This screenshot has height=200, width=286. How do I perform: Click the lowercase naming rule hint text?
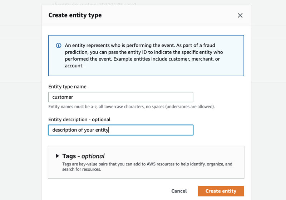click(131, 107)
